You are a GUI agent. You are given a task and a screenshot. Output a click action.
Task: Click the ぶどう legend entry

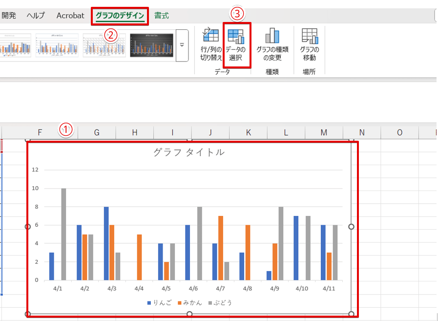[x=220, y=303]
